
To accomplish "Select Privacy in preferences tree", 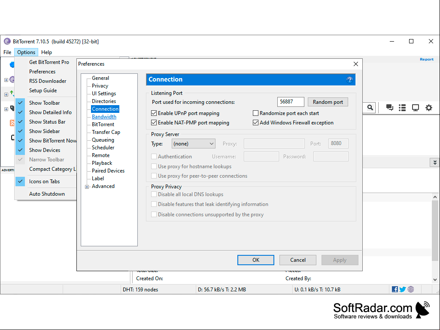I will [x=100, y=86].
